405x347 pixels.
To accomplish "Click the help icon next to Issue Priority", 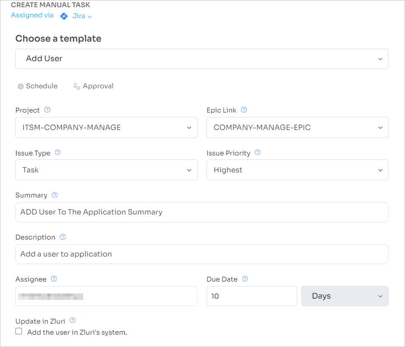I will coord(258,152).
